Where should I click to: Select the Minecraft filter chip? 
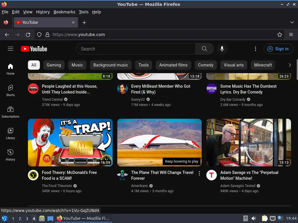[x=263, y=65]
